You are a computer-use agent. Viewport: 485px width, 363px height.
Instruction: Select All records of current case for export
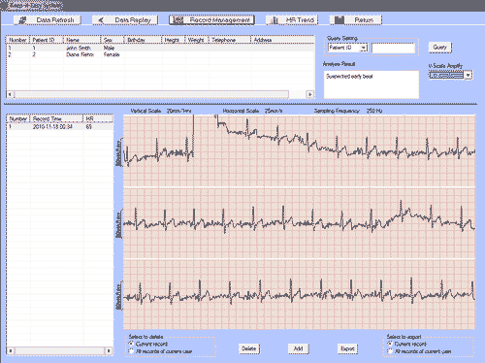pos(390,351)
